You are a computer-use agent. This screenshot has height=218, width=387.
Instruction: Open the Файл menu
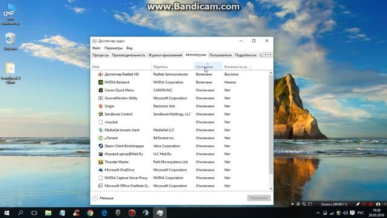[x=96, y=48]
